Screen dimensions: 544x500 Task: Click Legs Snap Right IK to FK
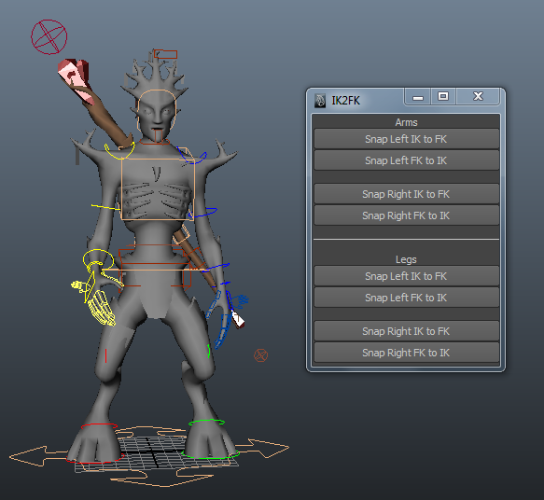click(x=406, y=331)
